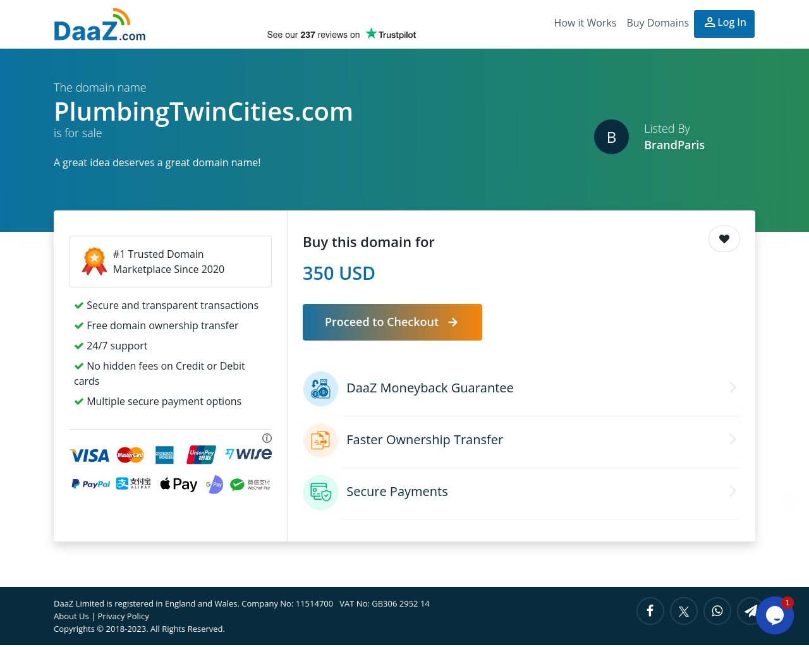Open the X (Twitter) social icon
This screenshot has height=647, width=809.
tap(683, 611)
